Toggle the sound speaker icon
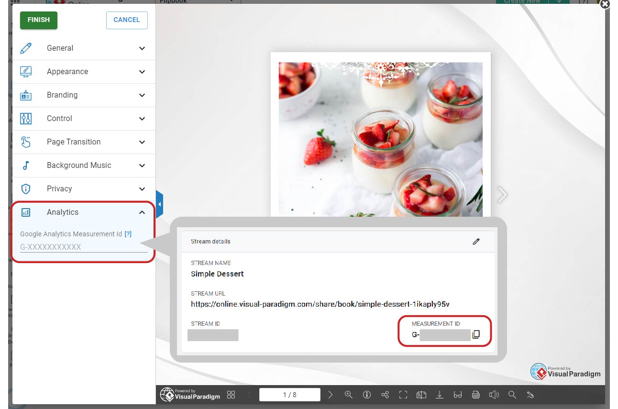Image resolution: width=618 pixels, height=409 pixels. (494, 395)
